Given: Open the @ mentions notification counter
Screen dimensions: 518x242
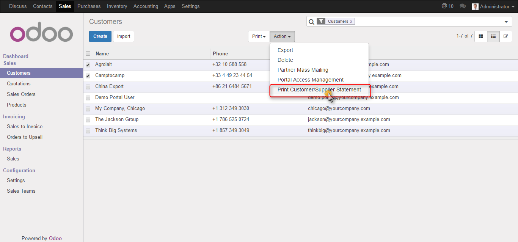Looking at the screenshot, I should (x=447, y=6).
